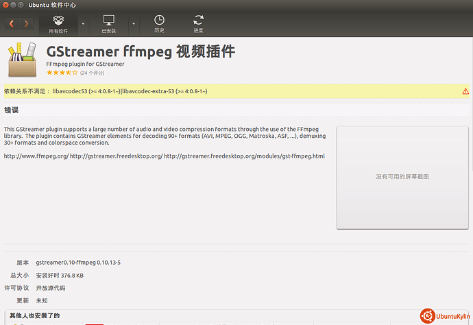
Task: Click the 错误 (Error) heading
Action: click(12, 110)
